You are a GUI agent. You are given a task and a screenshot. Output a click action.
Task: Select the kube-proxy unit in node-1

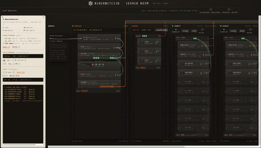pyautogui.click(x=193, y=46)
